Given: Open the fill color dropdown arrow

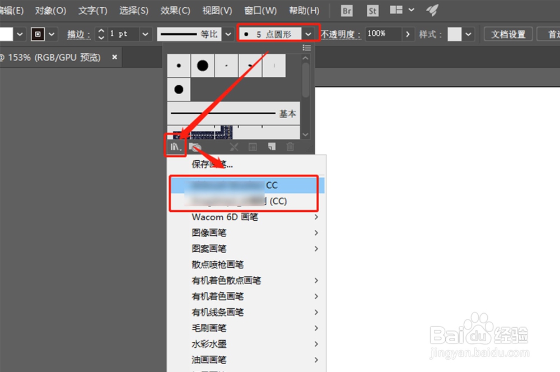Looking at the screenshot, I should pos(20,34).
